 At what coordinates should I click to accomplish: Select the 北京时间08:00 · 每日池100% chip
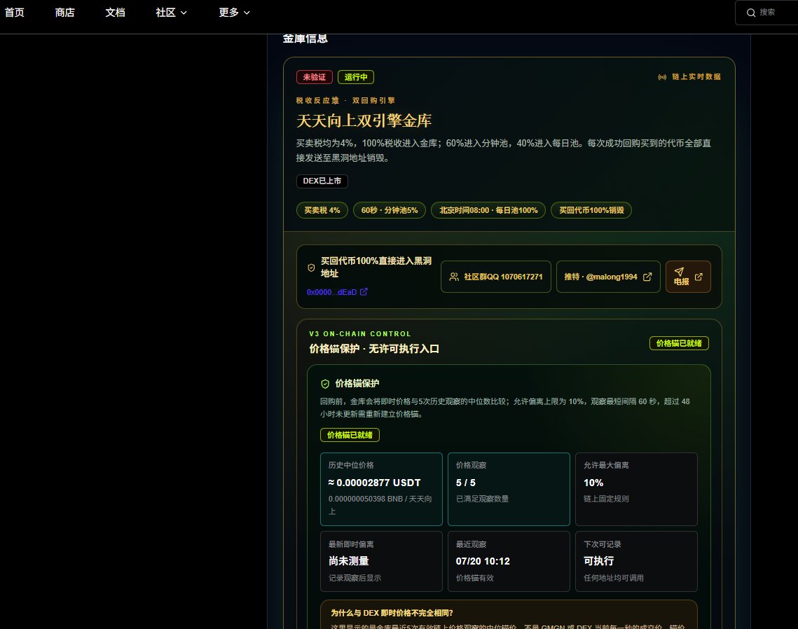pyautogui.click(x=488, y=210)
